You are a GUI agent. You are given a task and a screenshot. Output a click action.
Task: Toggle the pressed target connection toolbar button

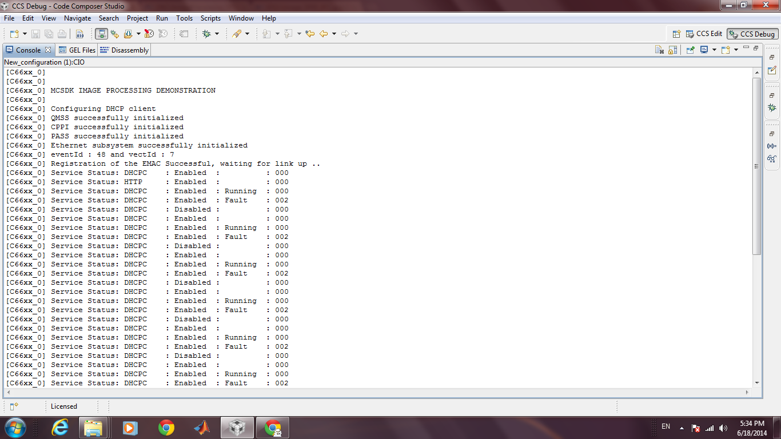tap(102, 34)
